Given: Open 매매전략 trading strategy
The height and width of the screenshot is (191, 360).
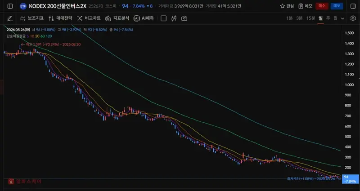Looking at the screenshot, I should [x=60, y=18].
